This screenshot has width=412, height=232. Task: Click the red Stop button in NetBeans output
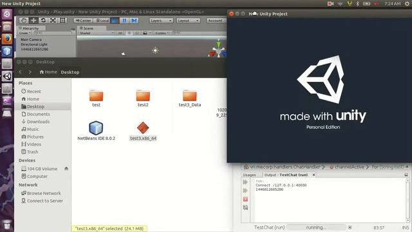click(x=245, y=199)
